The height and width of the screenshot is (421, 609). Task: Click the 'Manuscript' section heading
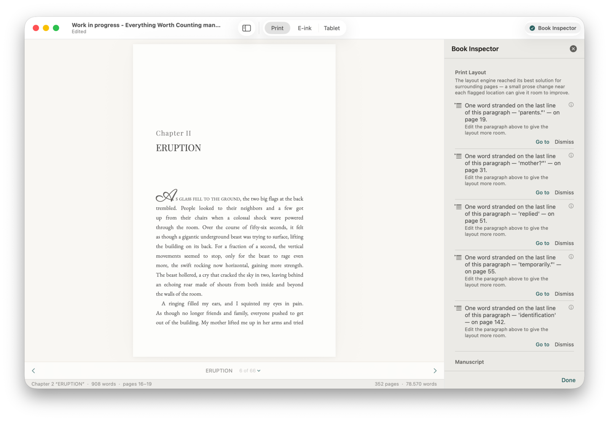(469, 362)
